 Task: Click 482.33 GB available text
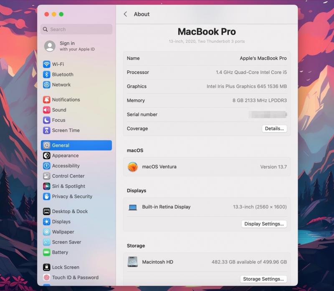(249, 262)
